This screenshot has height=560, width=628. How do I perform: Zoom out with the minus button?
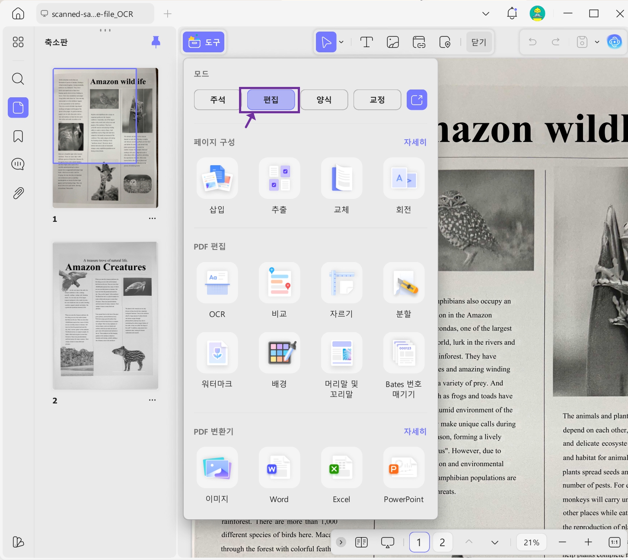(562, 542)
